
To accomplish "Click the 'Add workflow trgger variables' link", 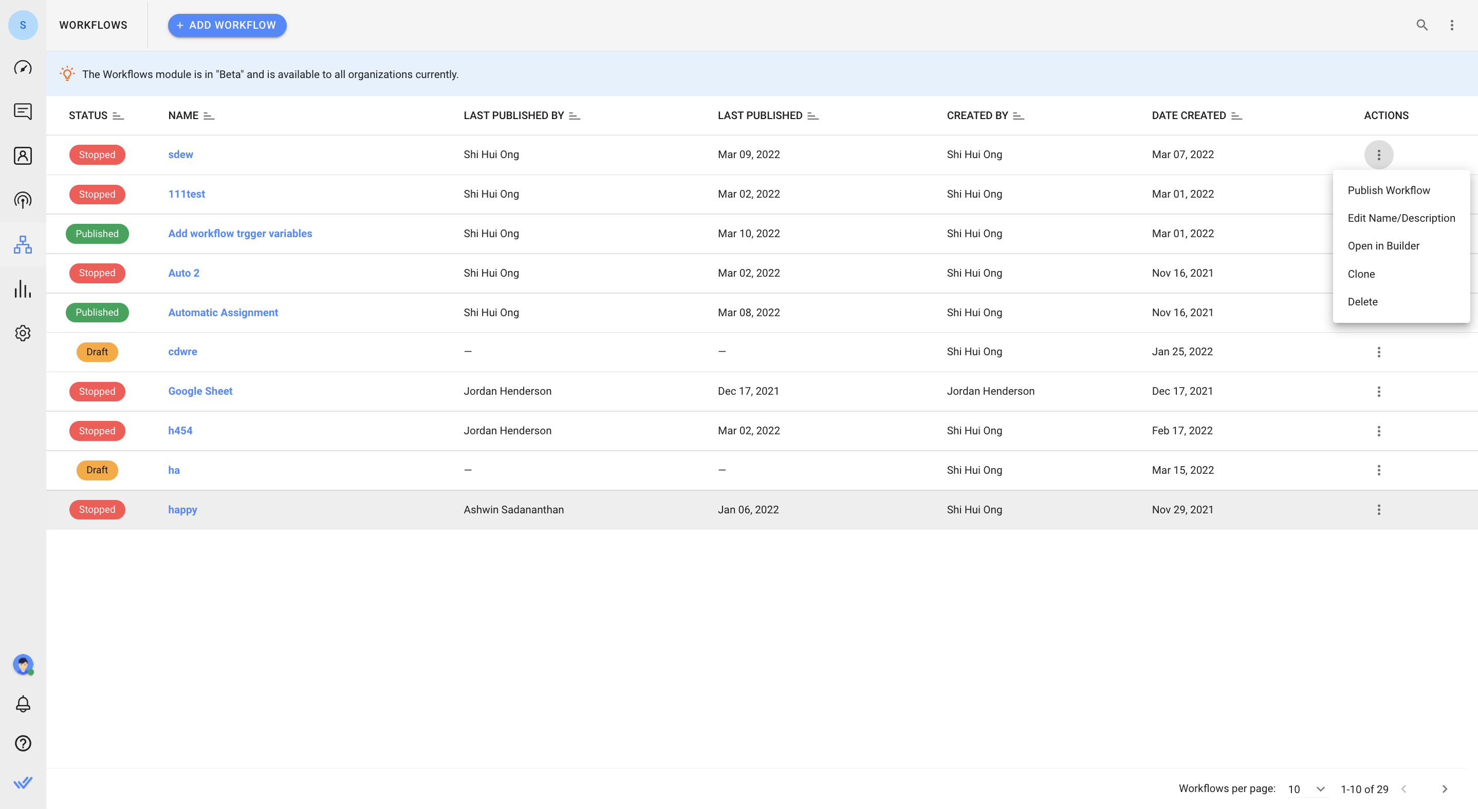I will click(x=239, y=233).
